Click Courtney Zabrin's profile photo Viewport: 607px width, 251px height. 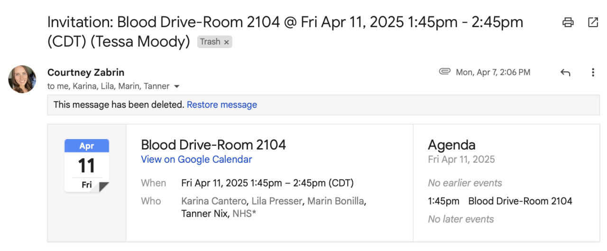coord(22,79)
